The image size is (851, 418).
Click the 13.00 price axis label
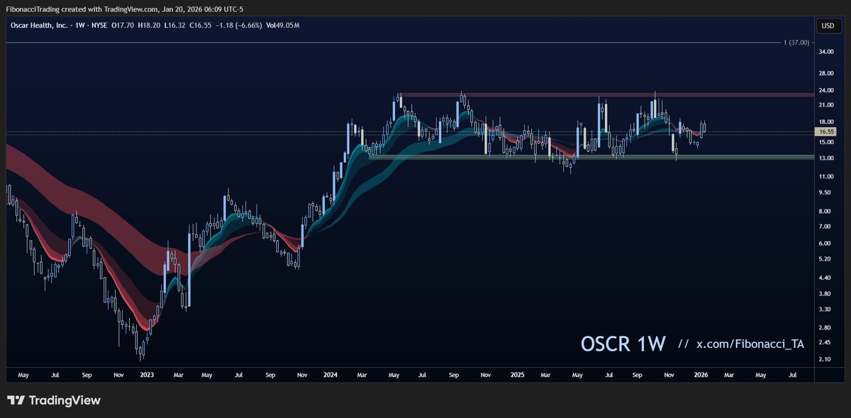(826, 158)
